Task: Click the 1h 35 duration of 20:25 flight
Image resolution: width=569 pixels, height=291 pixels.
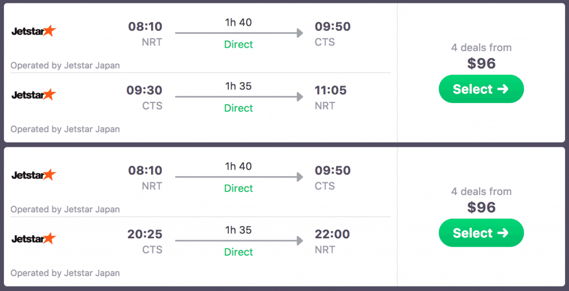Action: click(x=238, y=229)
